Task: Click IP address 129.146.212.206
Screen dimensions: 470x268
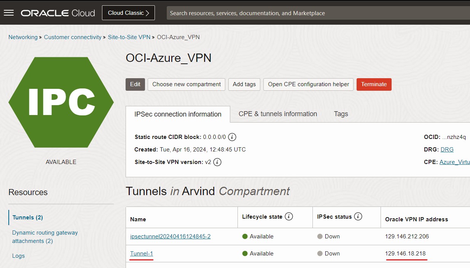Action: click(x=407, y=236)
